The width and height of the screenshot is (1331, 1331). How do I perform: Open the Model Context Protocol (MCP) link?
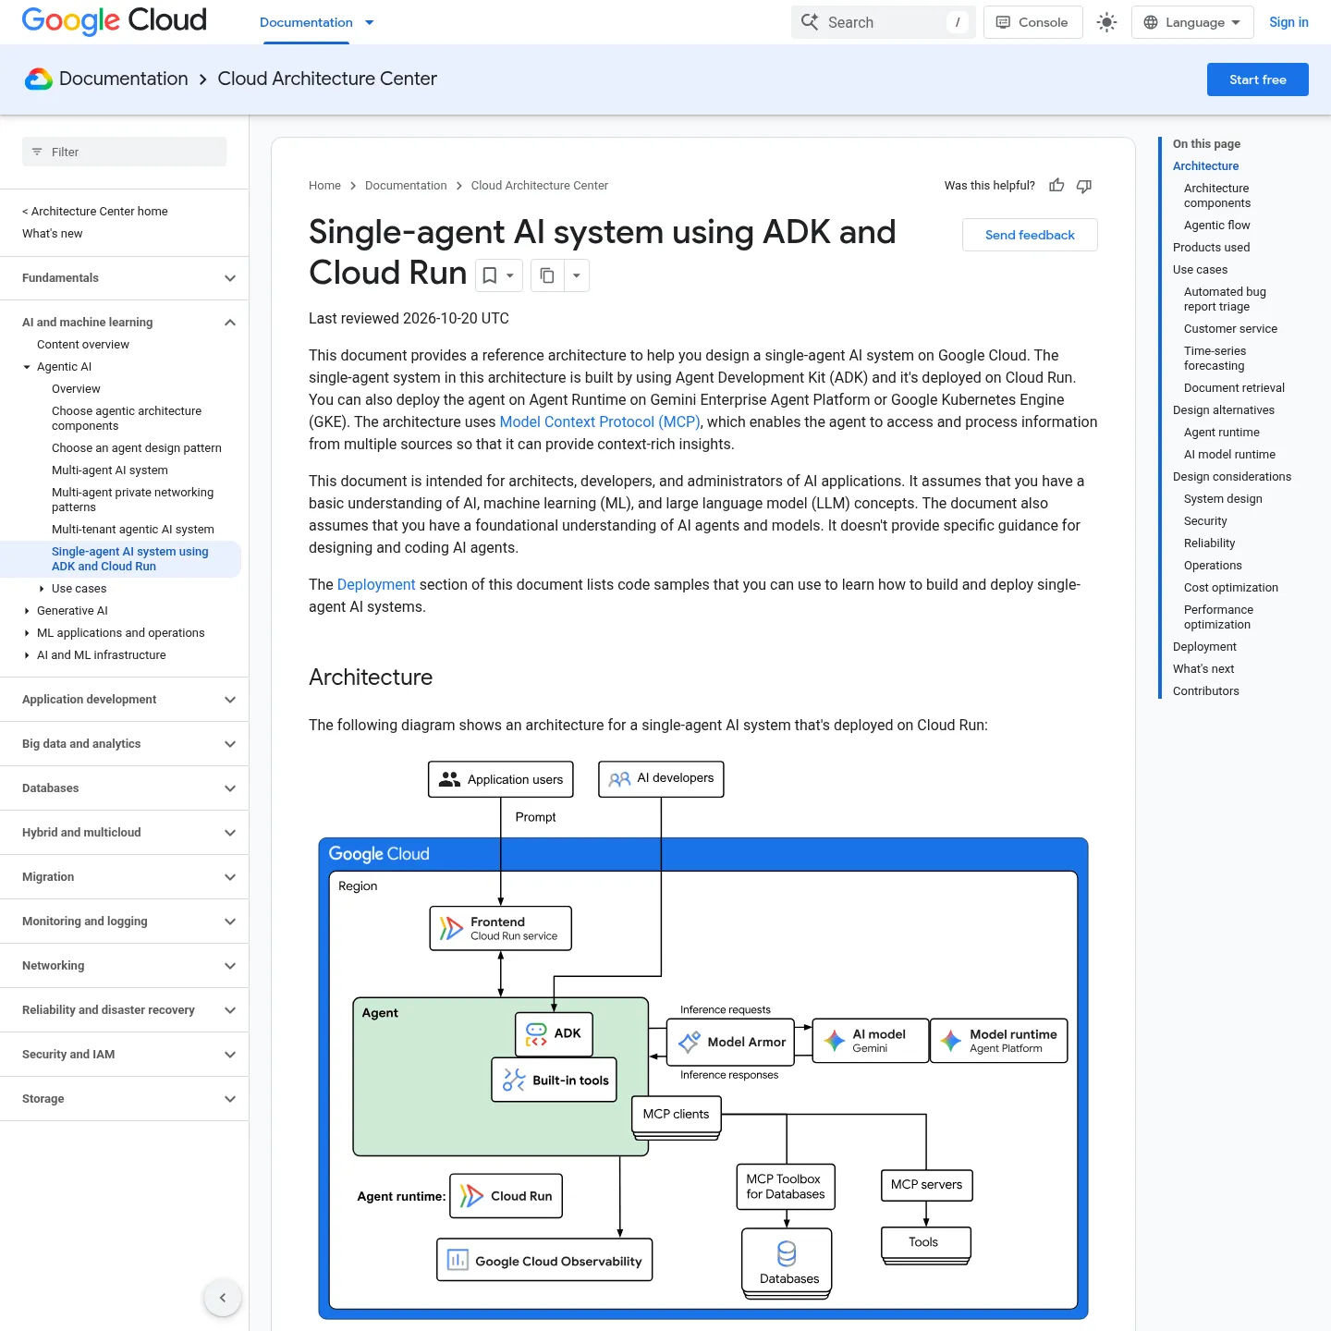click(601, 421)
